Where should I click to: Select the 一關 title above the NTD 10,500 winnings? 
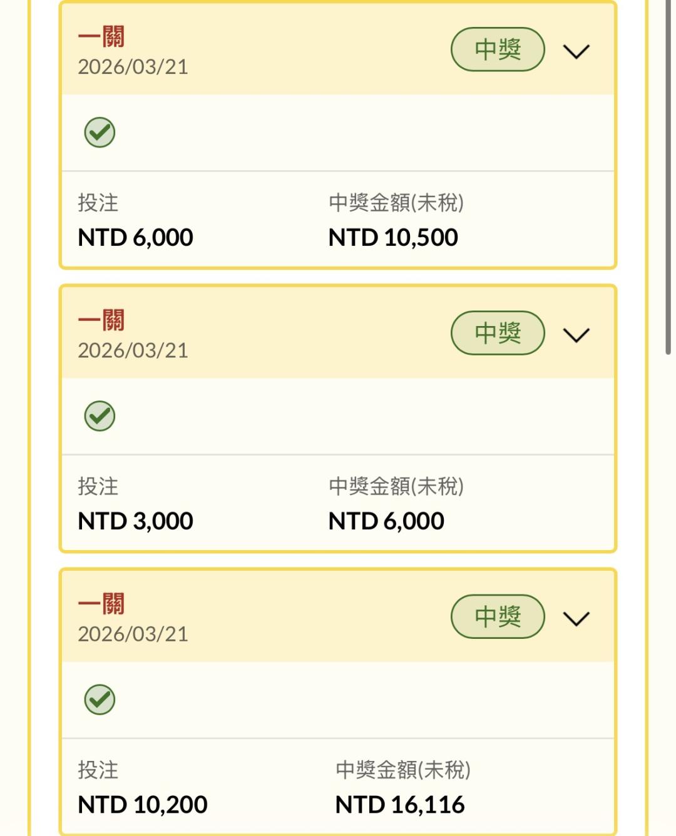(x=101, y=37)
